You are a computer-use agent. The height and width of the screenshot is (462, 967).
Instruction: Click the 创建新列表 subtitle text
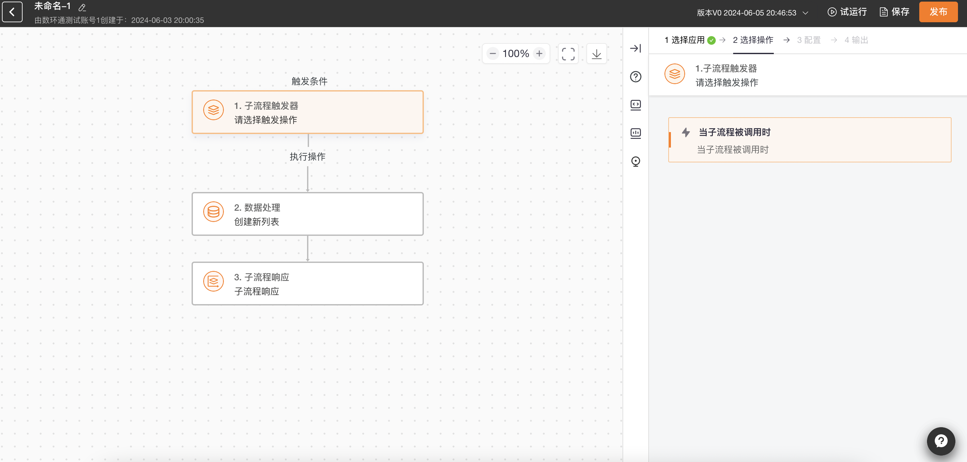coord(257,222)
